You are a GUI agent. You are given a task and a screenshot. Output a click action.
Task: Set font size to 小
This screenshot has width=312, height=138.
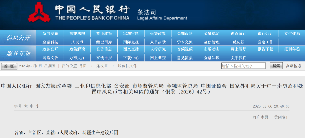point(37,106)
